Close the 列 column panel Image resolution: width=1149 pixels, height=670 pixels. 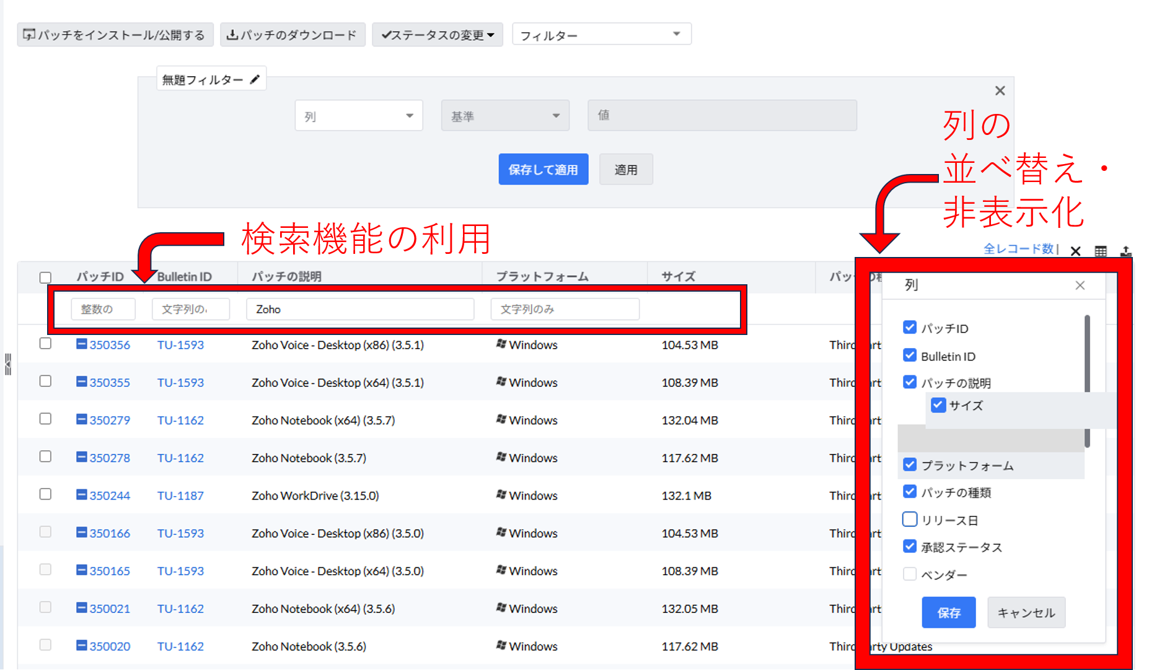(1080, 285)
